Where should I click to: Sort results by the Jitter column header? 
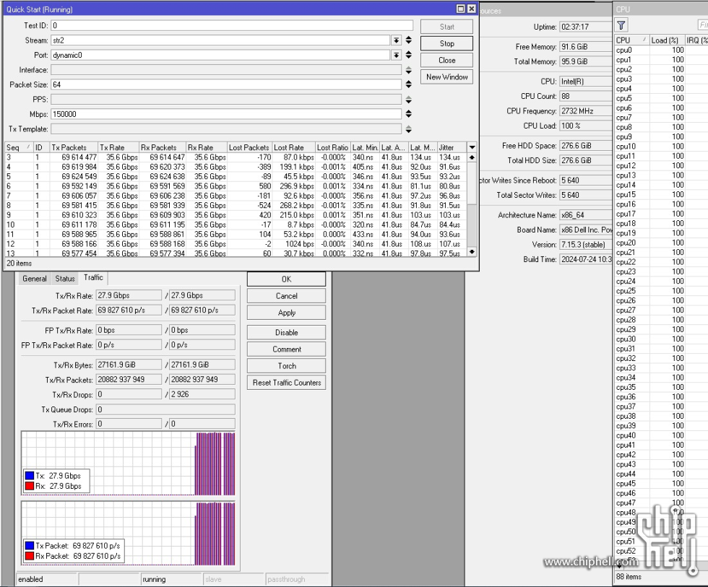tap(452, 147)
